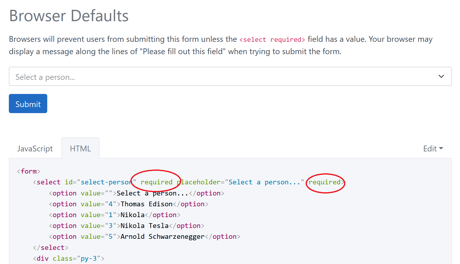
Task: Click the 'select-person' id attribute in code
Action: 106,182
